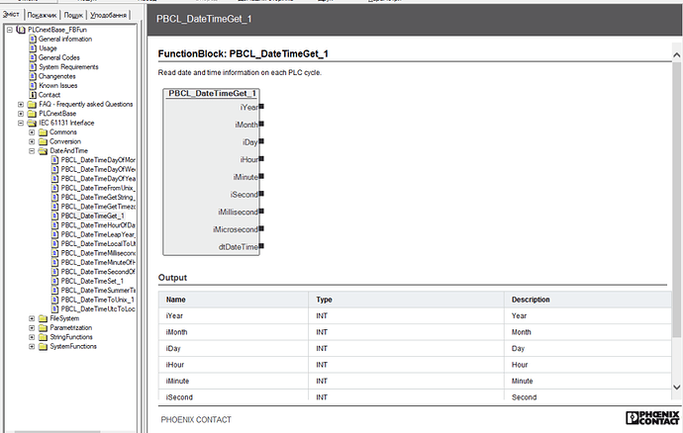
Task: Click the PBCL_DateTimeSet_1 page icon
Action: pyautogui.click(x=54, y=281)
